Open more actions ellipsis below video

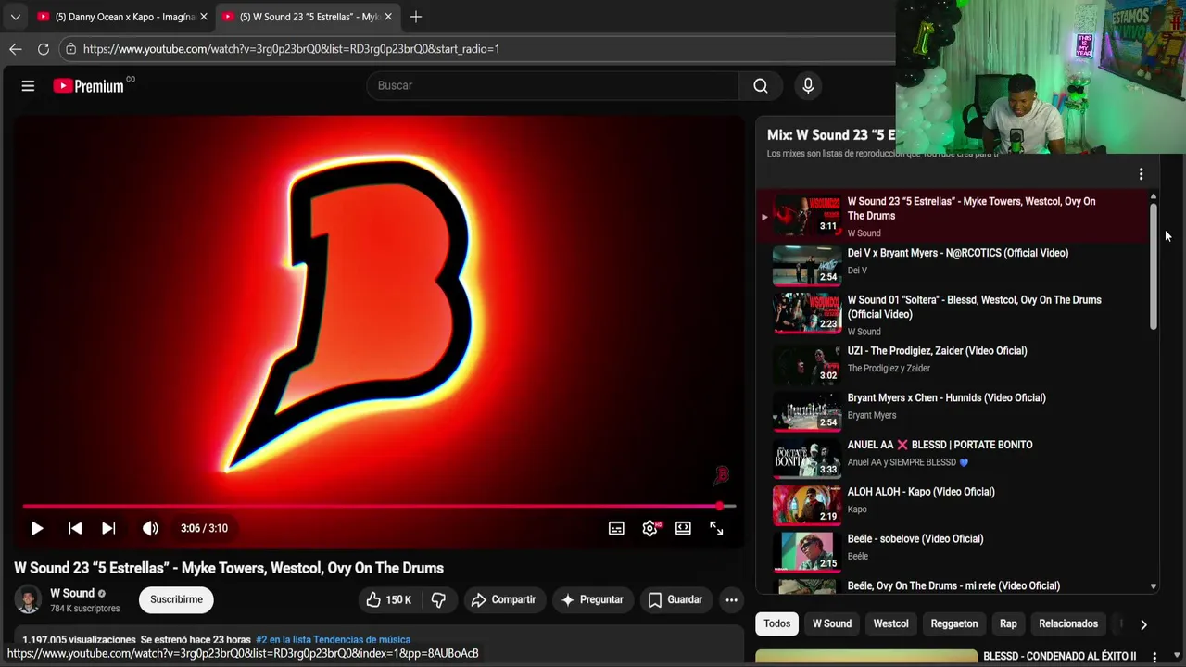click(731, 599)
